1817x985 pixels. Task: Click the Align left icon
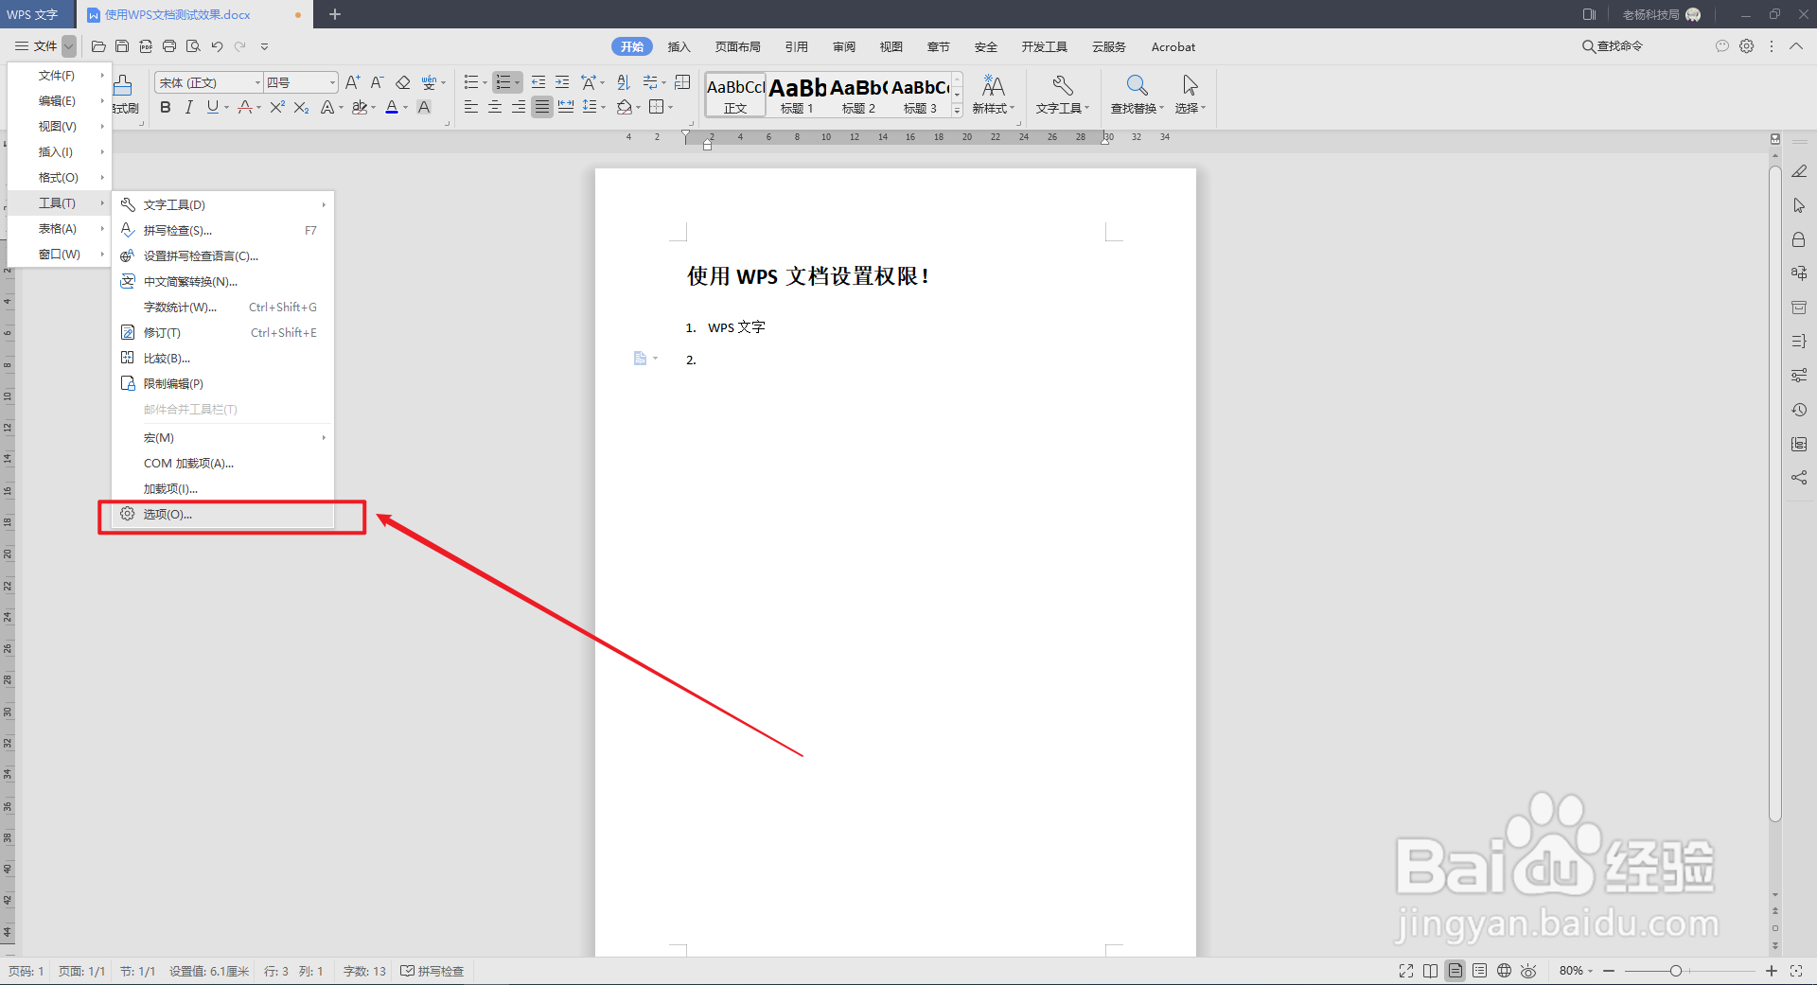point(471,108)
